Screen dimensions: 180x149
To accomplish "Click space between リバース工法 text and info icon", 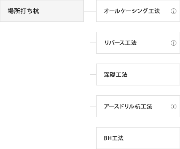I will click(x=154, y=43).
